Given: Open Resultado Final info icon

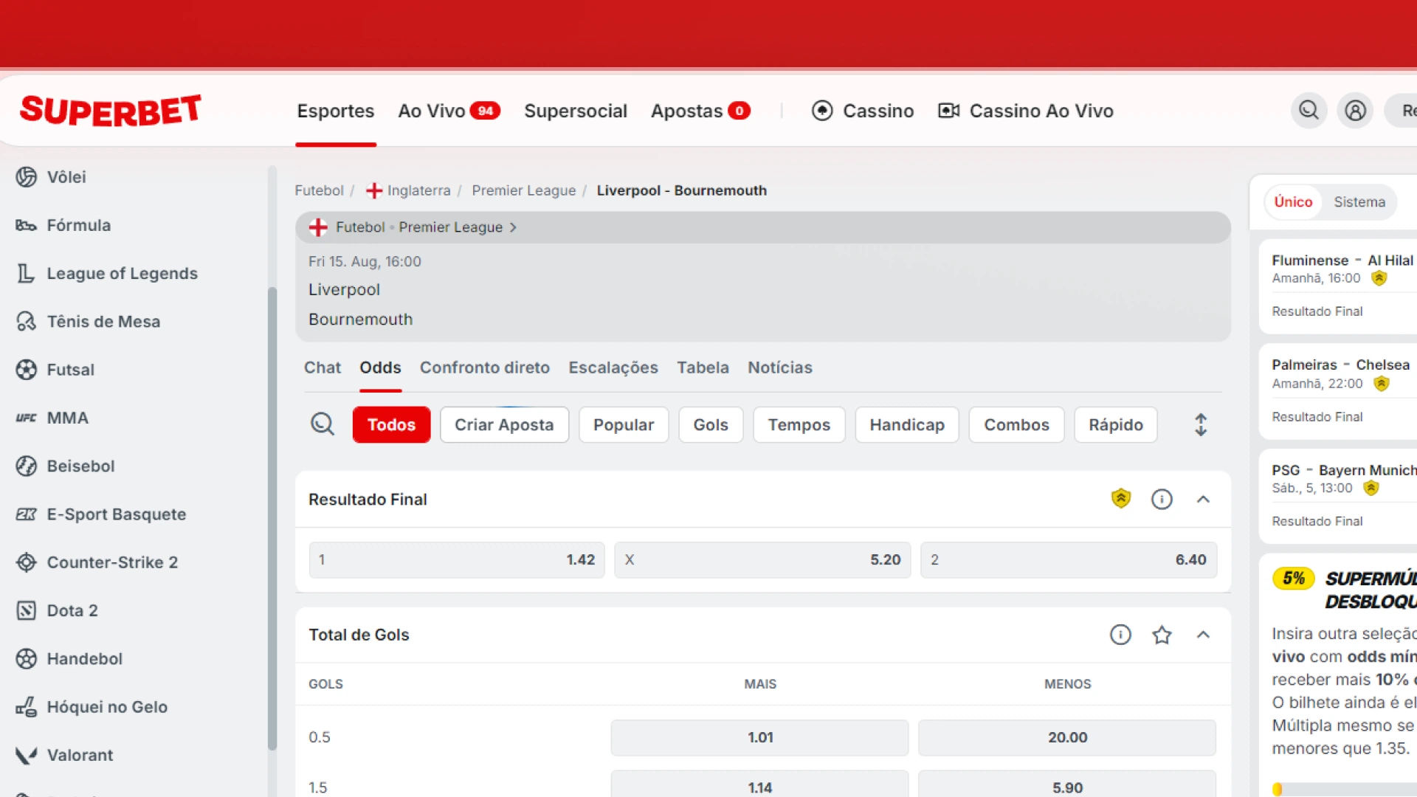Looking at the screenshot, I should pos(1162,500).
